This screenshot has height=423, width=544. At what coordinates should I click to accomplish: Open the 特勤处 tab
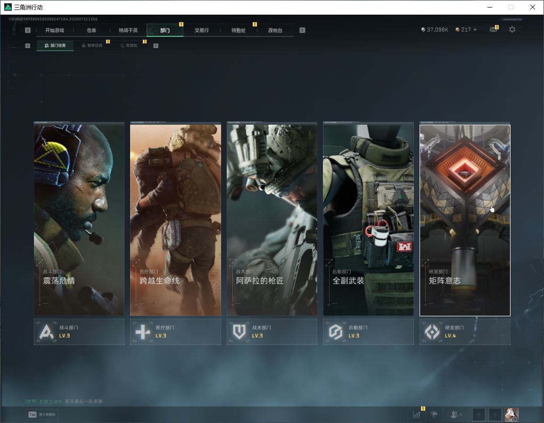click(x=239, y=30)
